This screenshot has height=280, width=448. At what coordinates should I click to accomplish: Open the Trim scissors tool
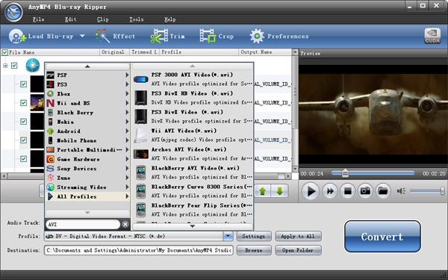point(167,37)
